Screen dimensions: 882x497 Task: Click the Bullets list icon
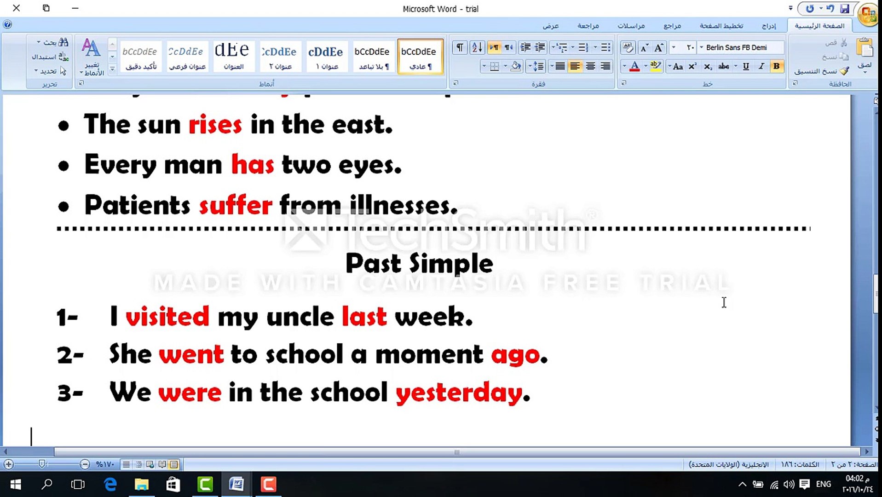click(605, 47)
